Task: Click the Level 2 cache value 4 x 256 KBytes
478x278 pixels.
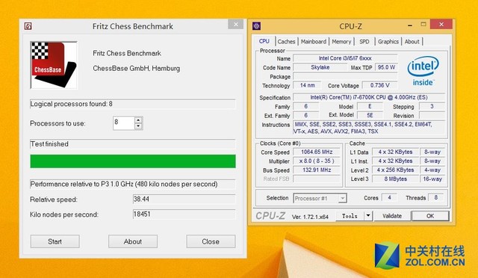Action: point(395,170)
